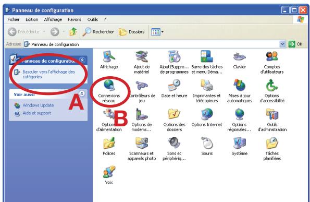Click the Rechercher search button

(98, 32)
